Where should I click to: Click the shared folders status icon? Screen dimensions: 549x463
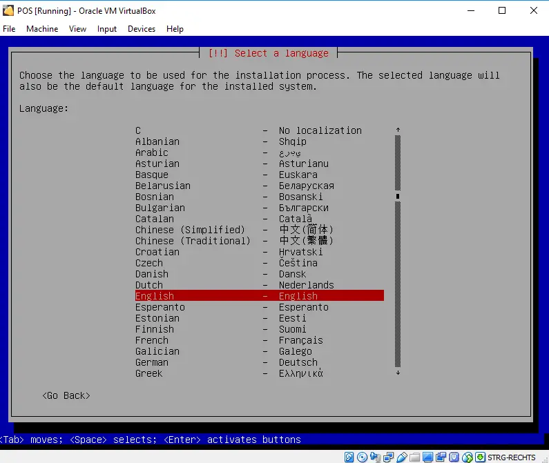pyautogui.click(x=414, y=457)
